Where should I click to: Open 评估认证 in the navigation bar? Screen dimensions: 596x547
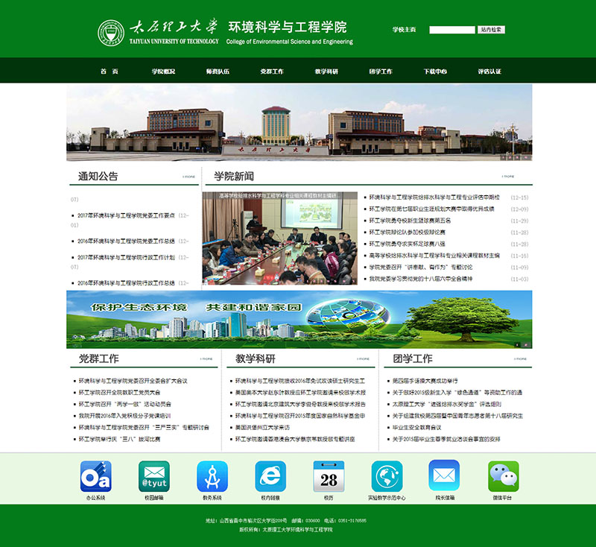click(x=489, y=71)
